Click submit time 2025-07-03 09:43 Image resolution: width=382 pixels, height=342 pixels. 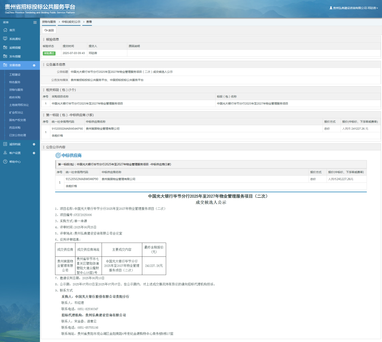click(74, 53)
